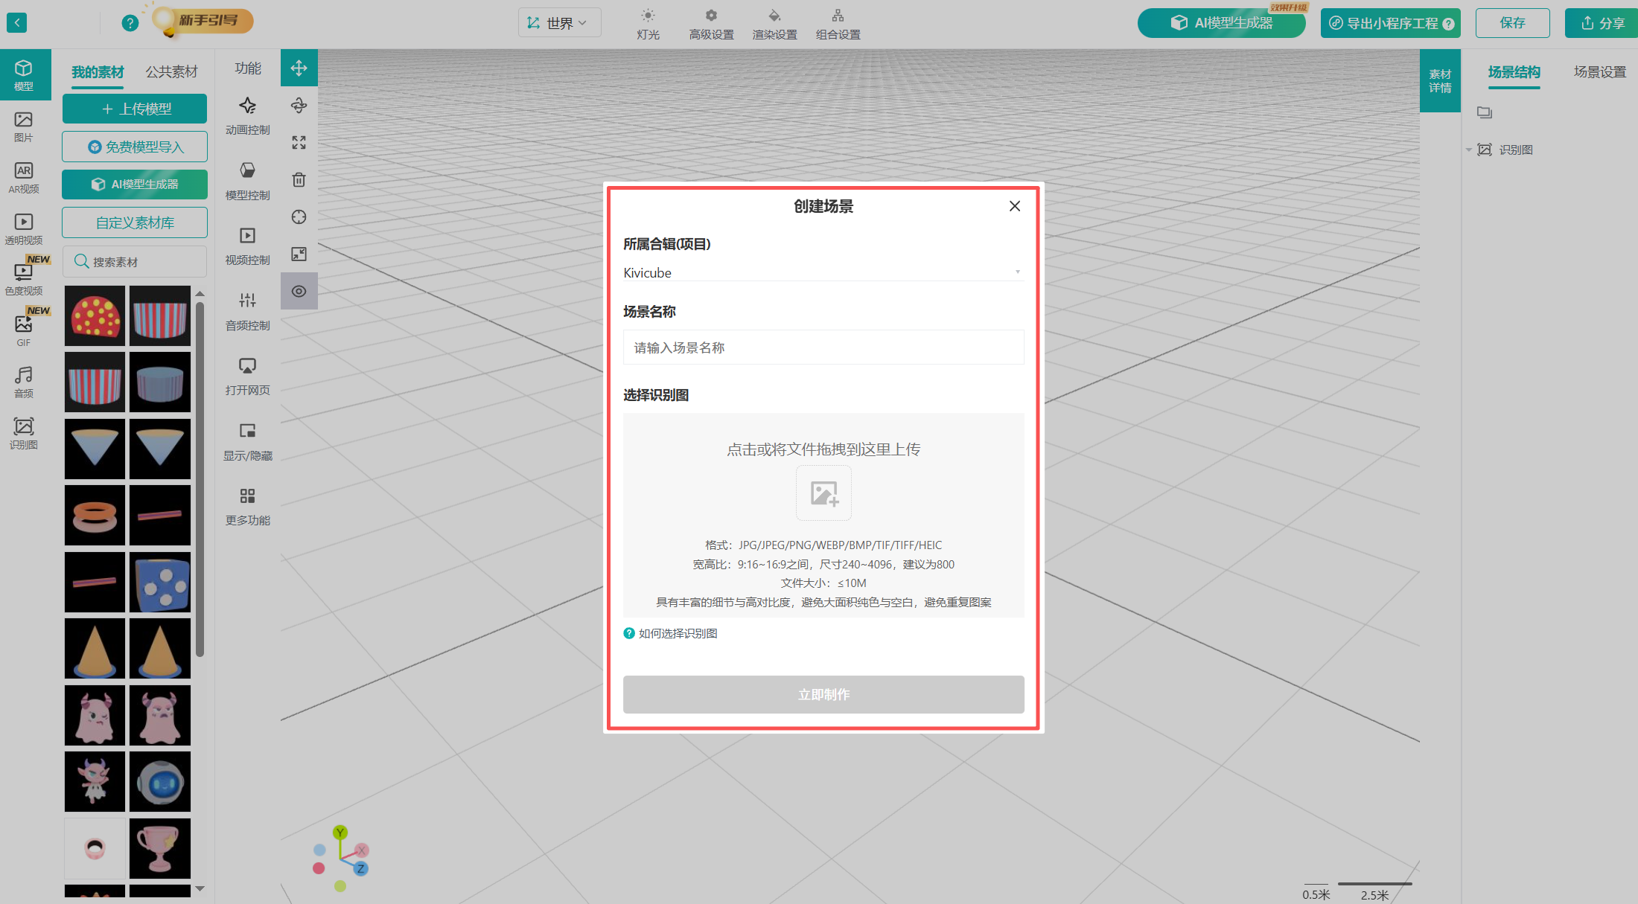Viewport: 1638px width, 904px height.
Task: Open the 世界 coordinate dropdown
Action: [x=559, y=23]
